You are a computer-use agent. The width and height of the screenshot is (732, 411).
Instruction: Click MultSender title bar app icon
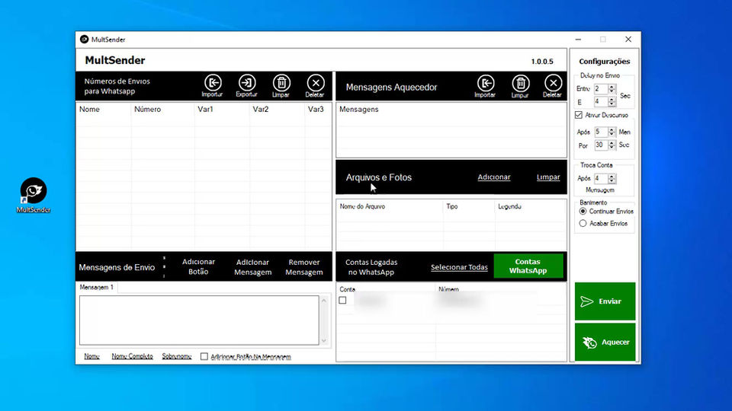click(84, 40)
